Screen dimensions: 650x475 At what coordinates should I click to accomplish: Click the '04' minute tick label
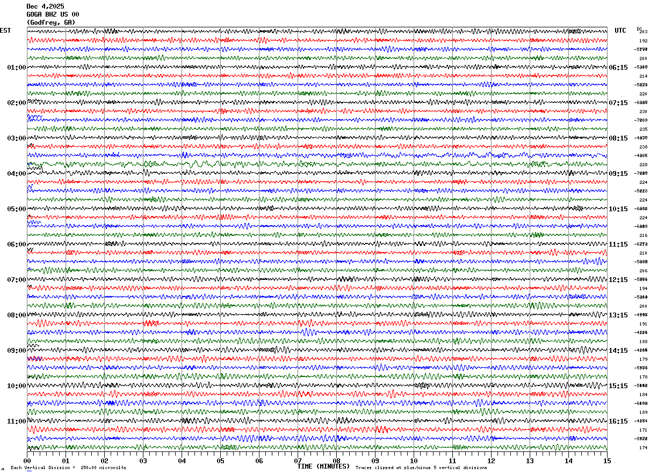pos(182,461)
